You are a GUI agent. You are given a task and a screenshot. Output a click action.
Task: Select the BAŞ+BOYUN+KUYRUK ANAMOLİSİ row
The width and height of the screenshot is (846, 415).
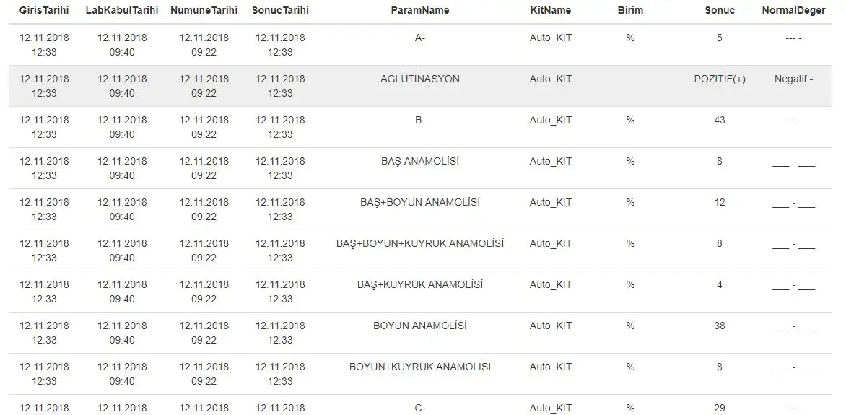click(420, 244)
